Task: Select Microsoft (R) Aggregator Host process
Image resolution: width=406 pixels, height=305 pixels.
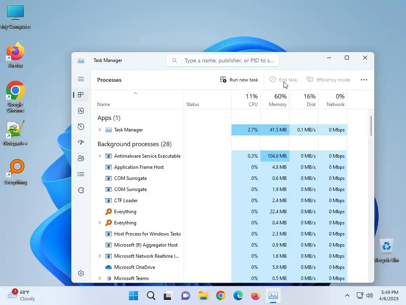Action: click(219, 245)
